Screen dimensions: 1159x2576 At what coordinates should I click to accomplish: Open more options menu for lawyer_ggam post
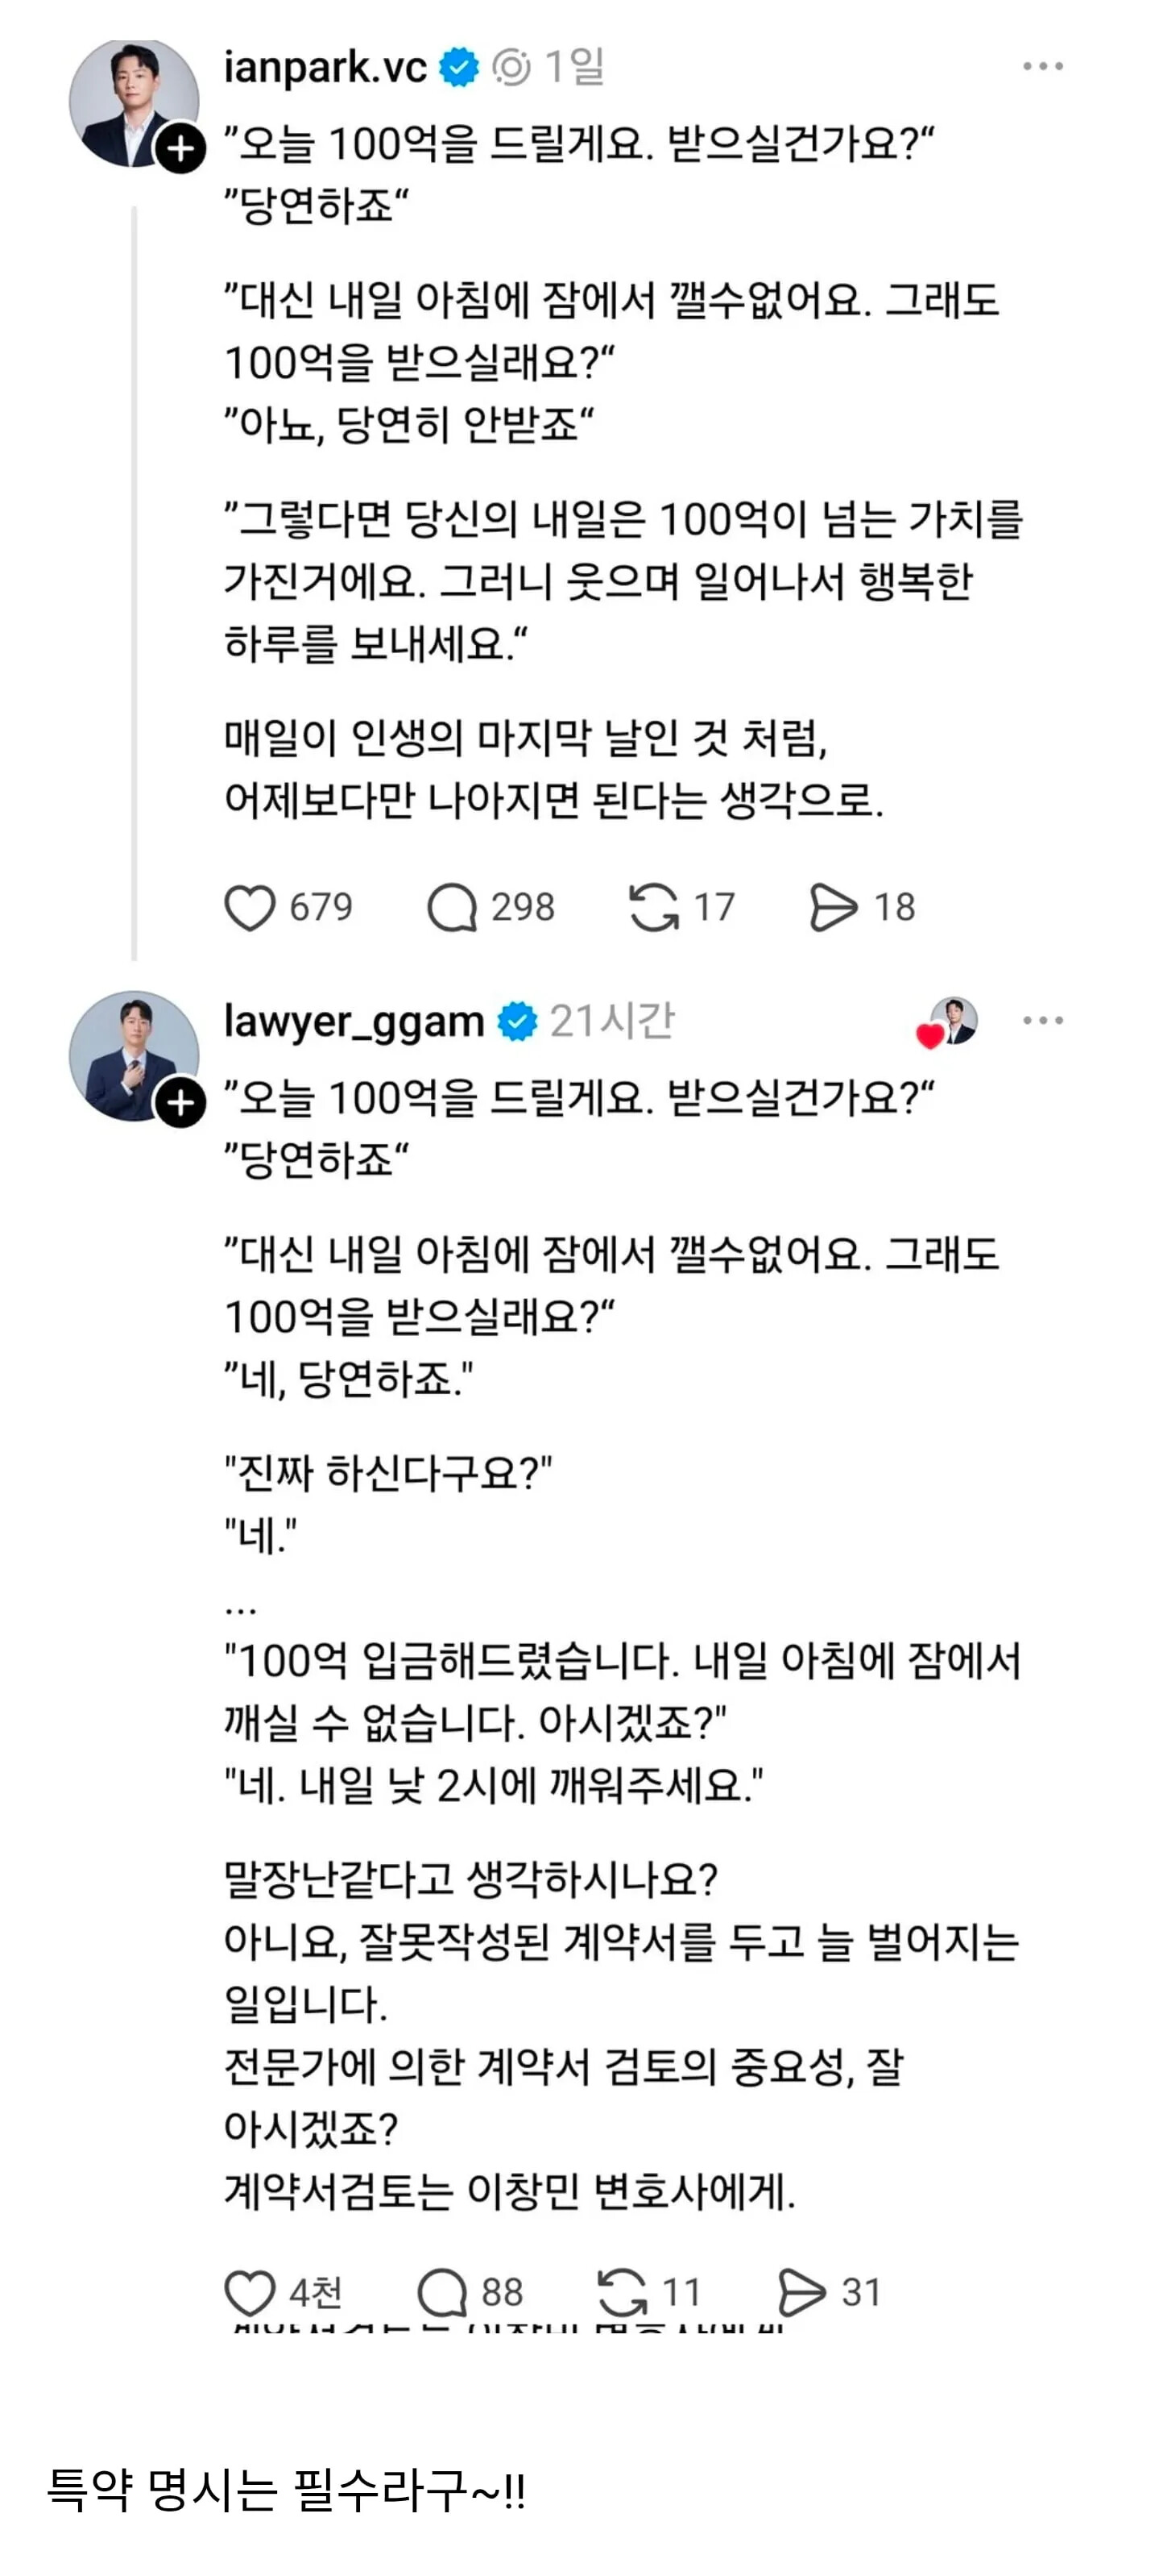coord(1043,1020)
